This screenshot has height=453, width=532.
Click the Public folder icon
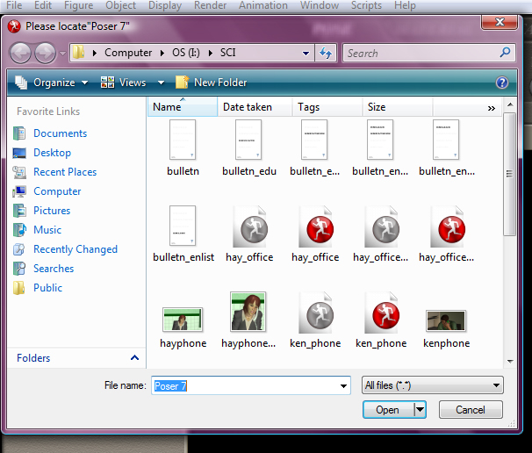tap(19, 288)
